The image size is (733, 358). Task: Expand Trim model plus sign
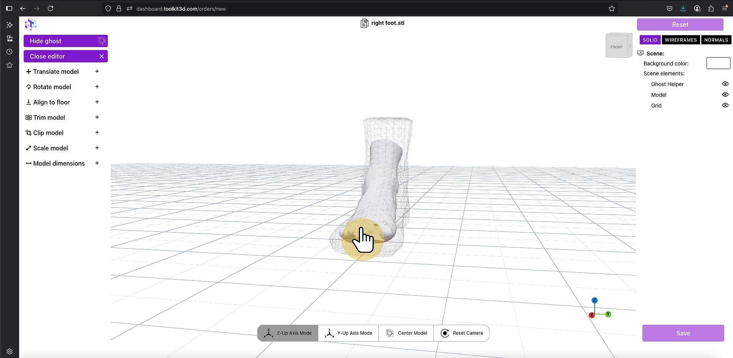coord(97,117)
